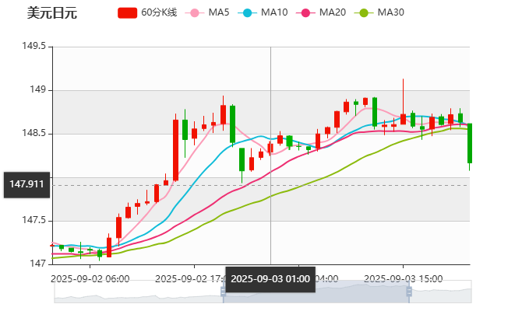Click the left data zoom slider handle
This screenshot has width=522, height=311.
223,292
